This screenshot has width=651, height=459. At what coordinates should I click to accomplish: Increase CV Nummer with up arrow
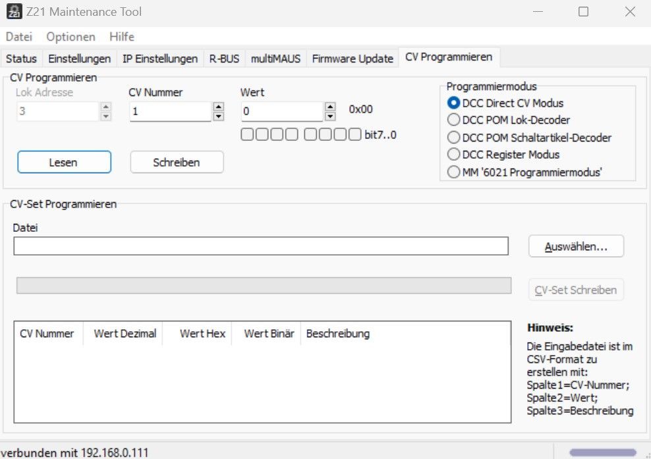[219, 107]
